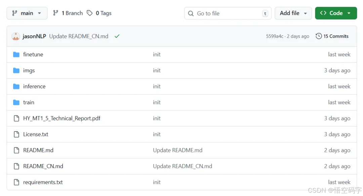Open the main branch selector dropdown

(x=27, y=13)
